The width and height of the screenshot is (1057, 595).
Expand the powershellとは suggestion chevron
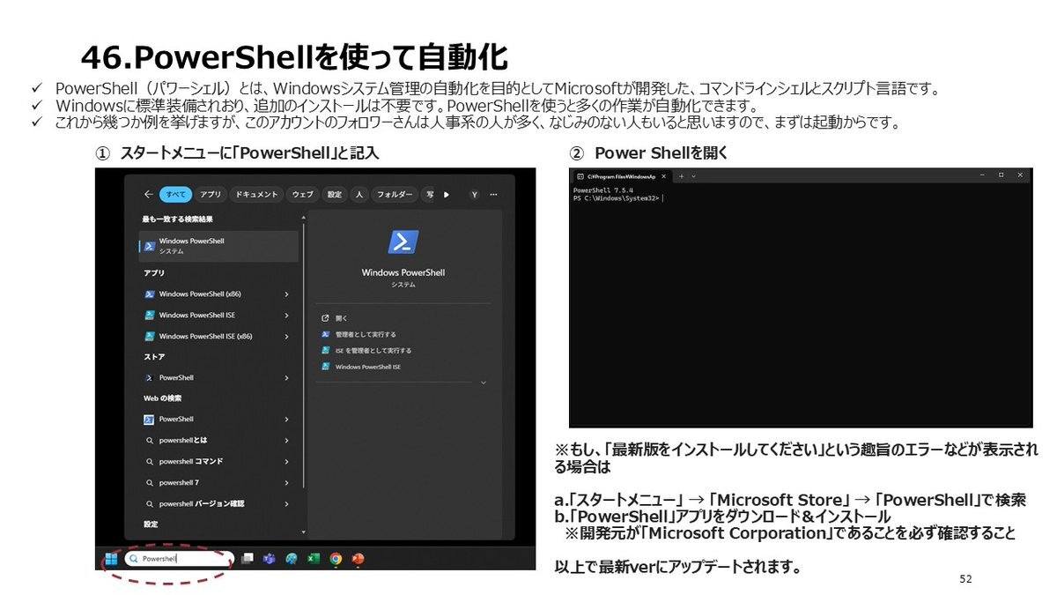click(x=286, y=440)
